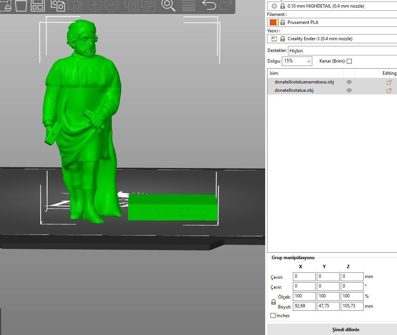Open the Search tool in toolbar

(x=168, y=6)
